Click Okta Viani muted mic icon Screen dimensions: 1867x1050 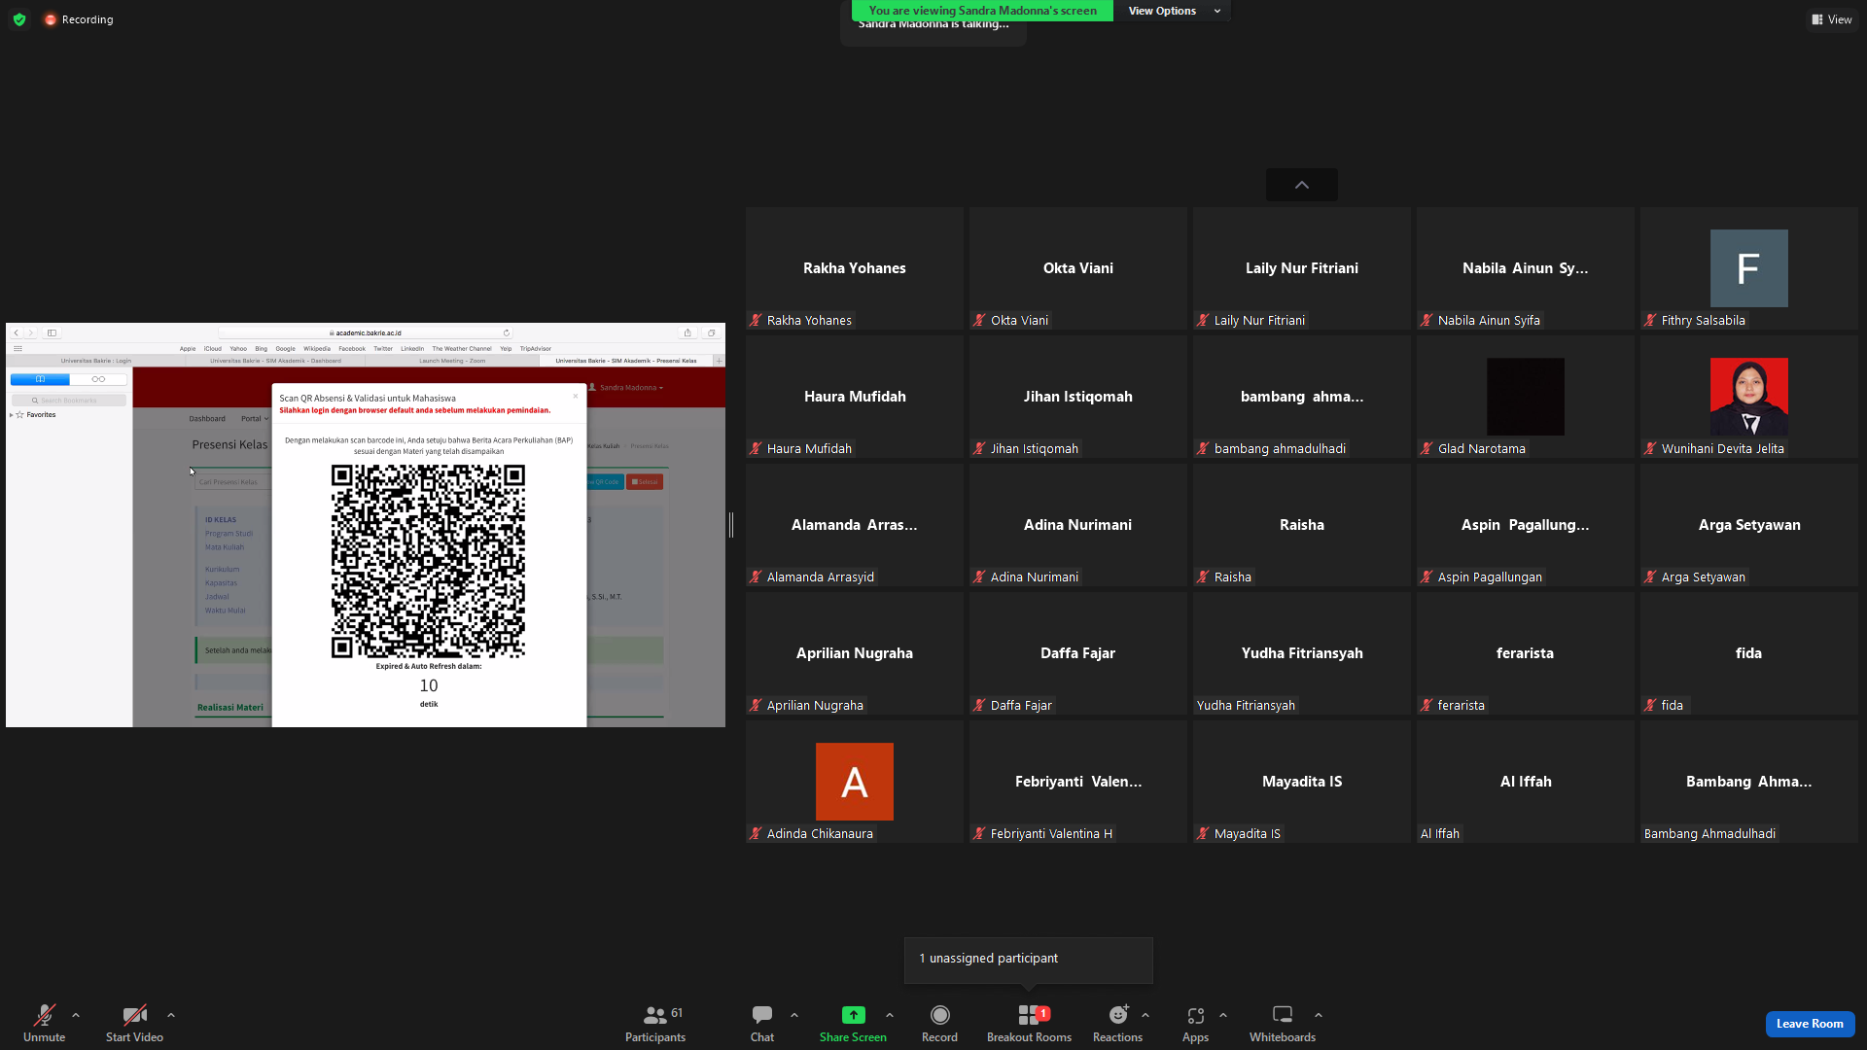tap(979, 320)
